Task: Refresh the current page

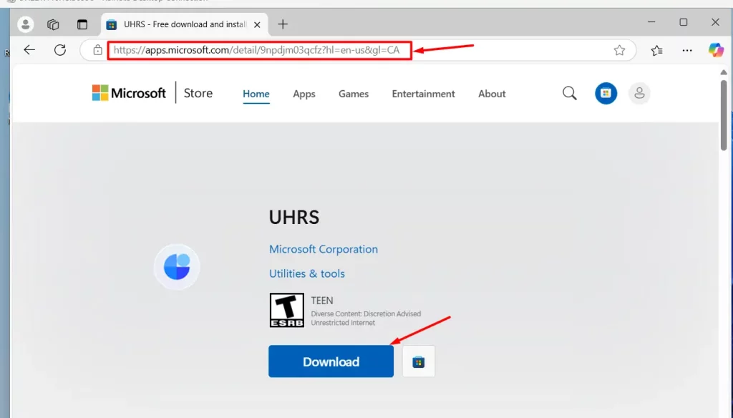Action: [x=60, y=50]
